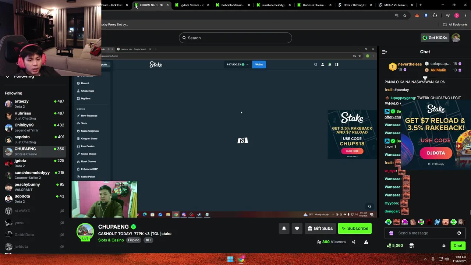Click the Gift Subs button
471x265 pixels.
[320, 228]
